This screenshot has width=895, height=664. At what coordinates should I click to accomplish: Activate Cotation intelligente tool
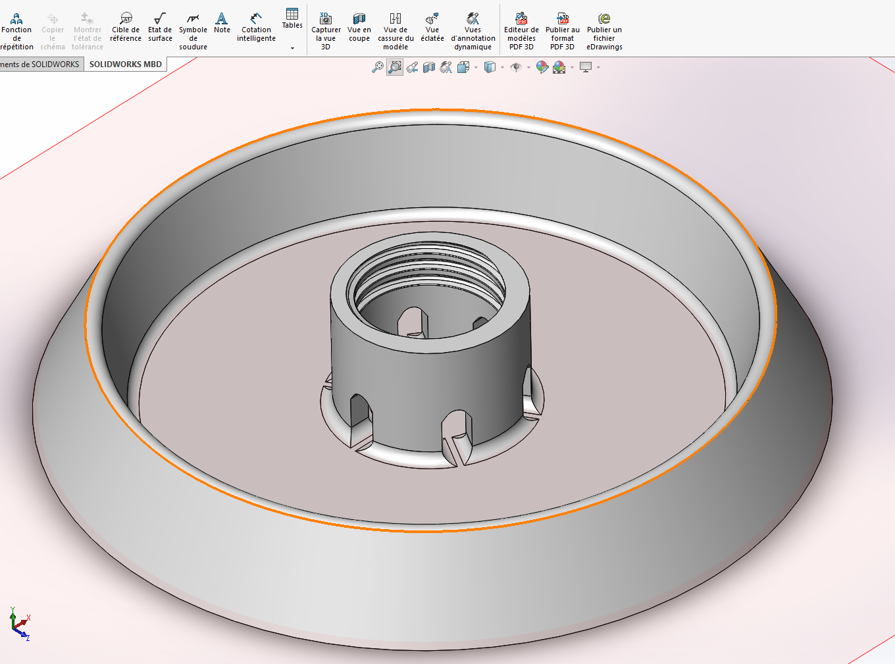pos(256,27)
